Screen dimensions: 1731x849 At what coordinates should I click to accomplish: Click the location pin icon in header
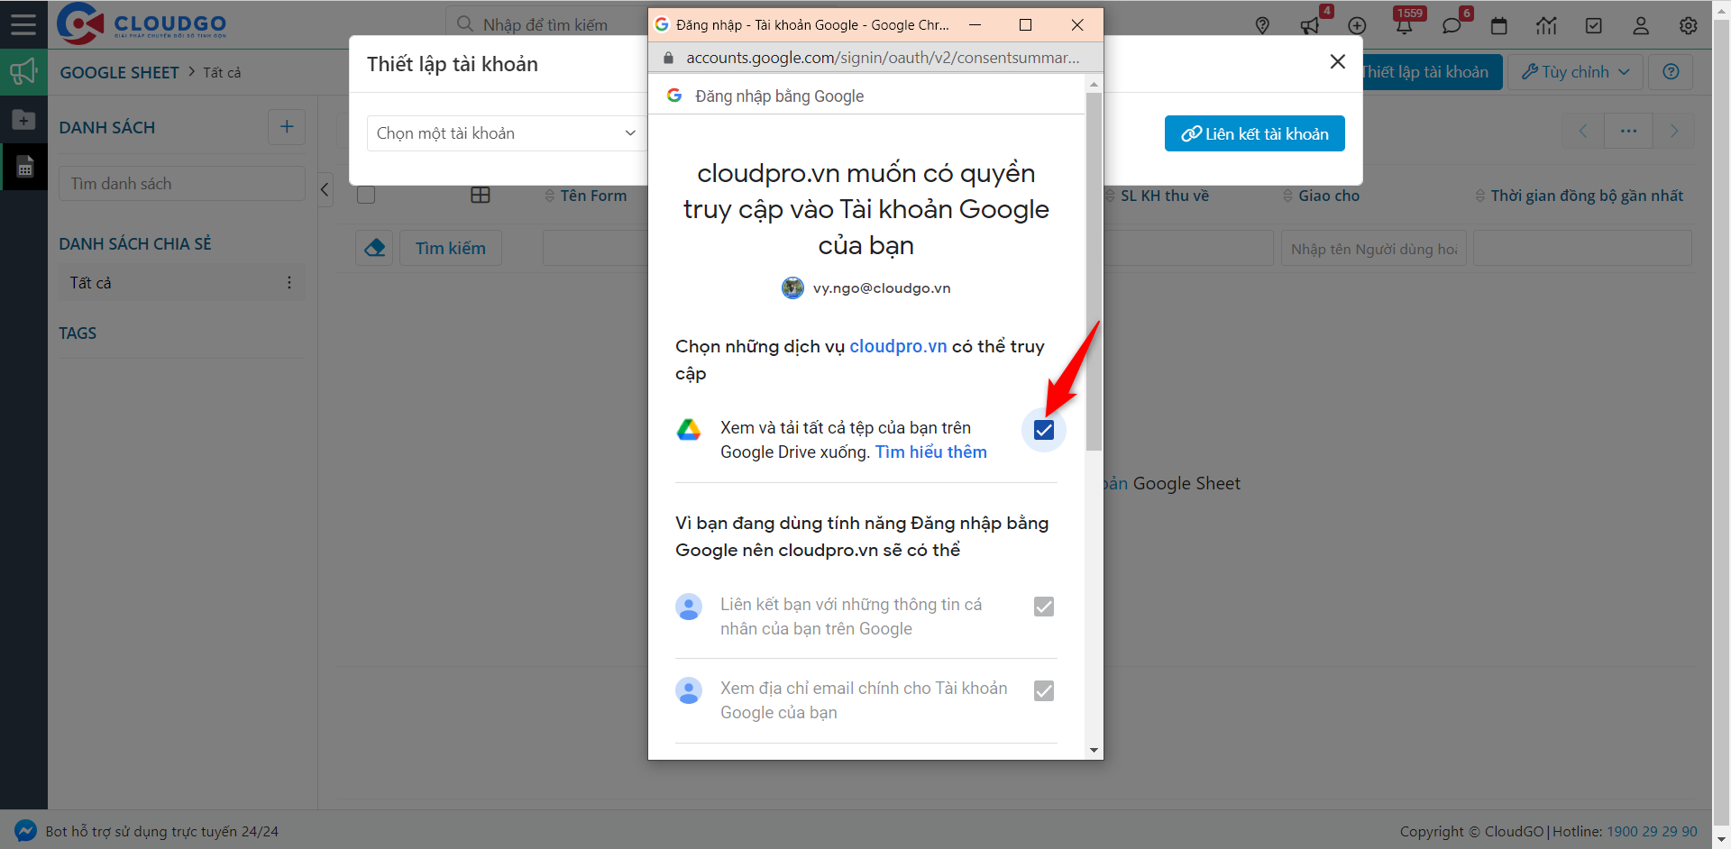tap(1262, 25)
